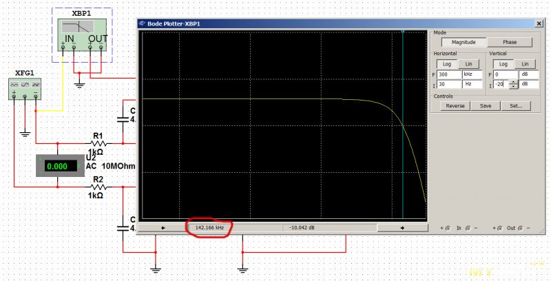The height and width of the screenshot is (283, 551).
Task: Click the XFG1 function generator icon
Action: pos(25,89)
